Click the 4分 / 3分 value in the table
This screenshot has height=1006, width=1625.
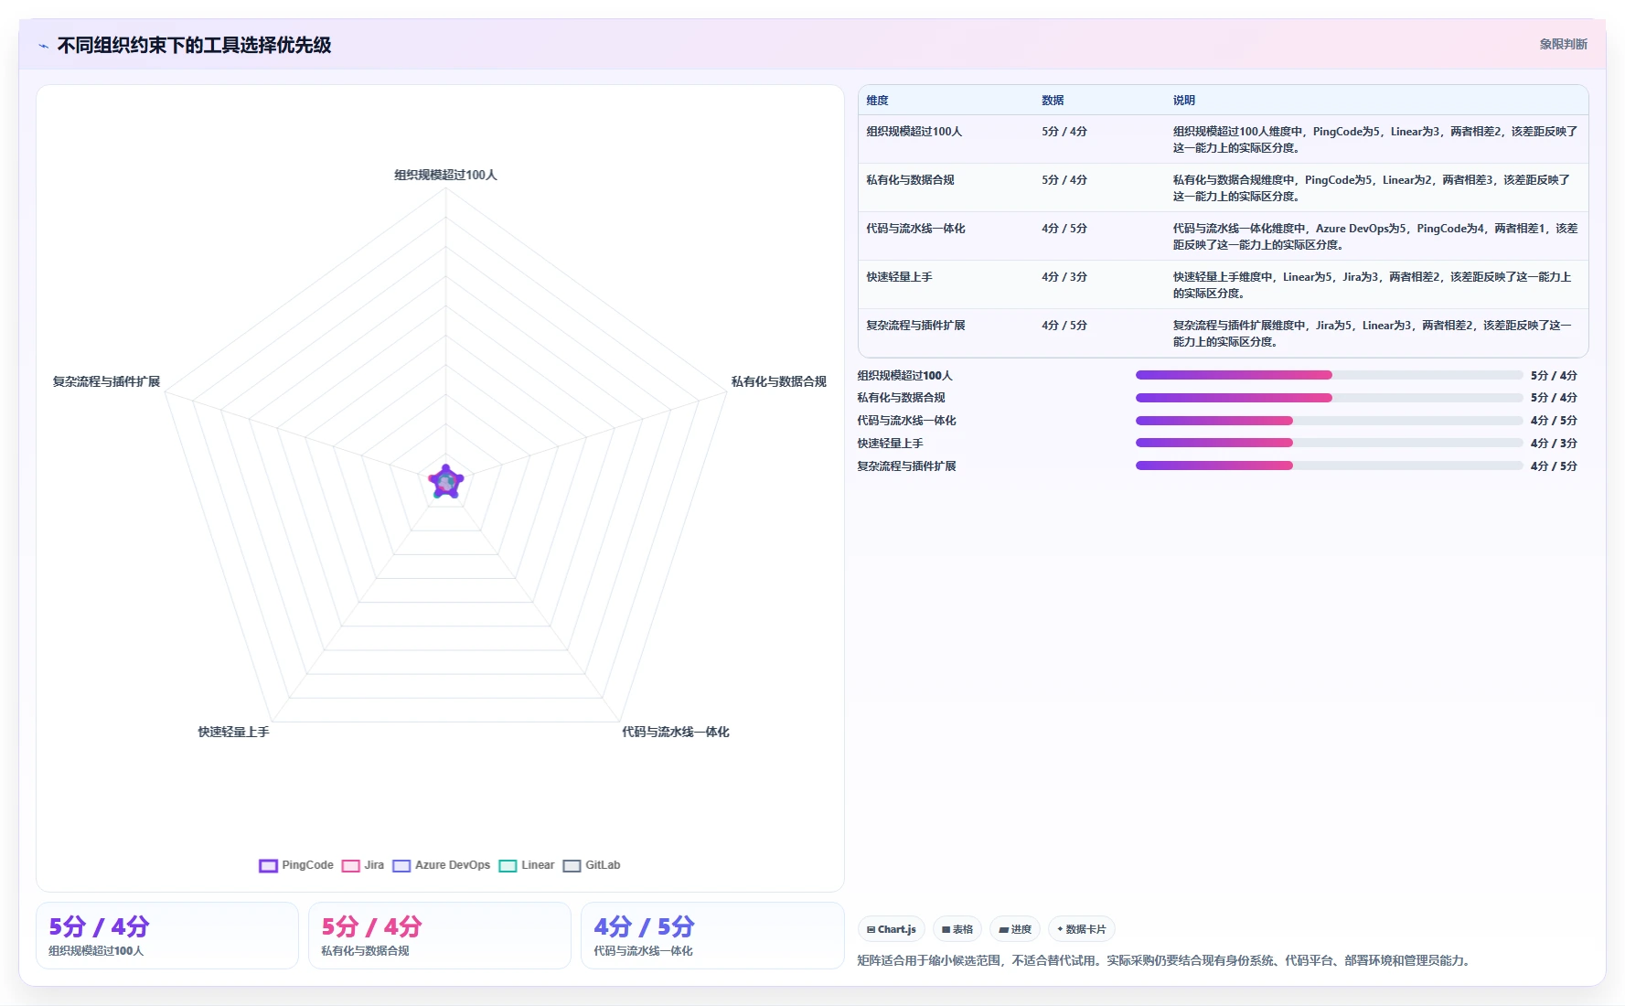click(1064, 277)
